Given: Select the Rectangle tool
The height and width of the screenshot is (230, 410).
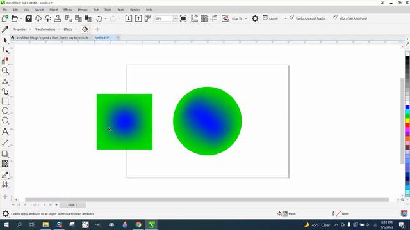Looking at the screenshot, I should 5,101.
